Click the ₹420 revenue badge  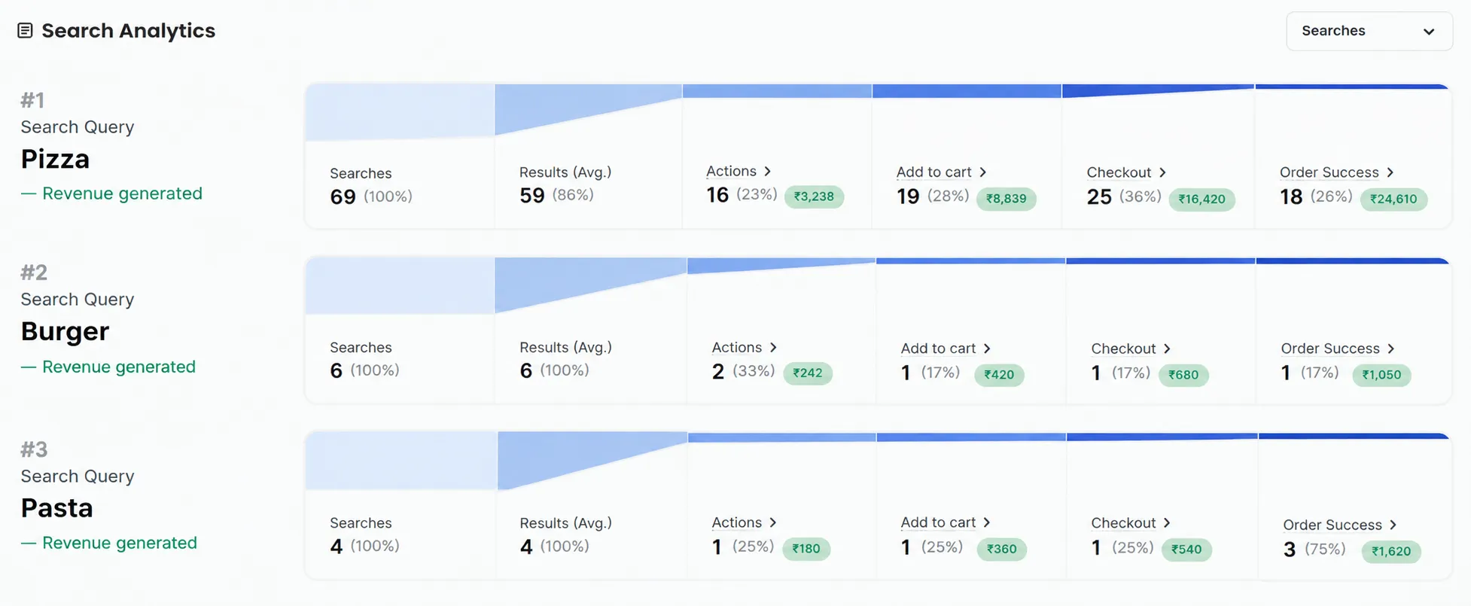tap(999, 374)
